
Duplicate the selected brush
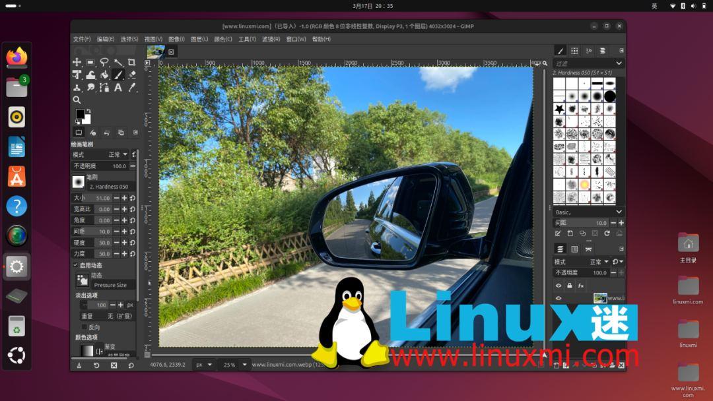click(x=582, y=233)
